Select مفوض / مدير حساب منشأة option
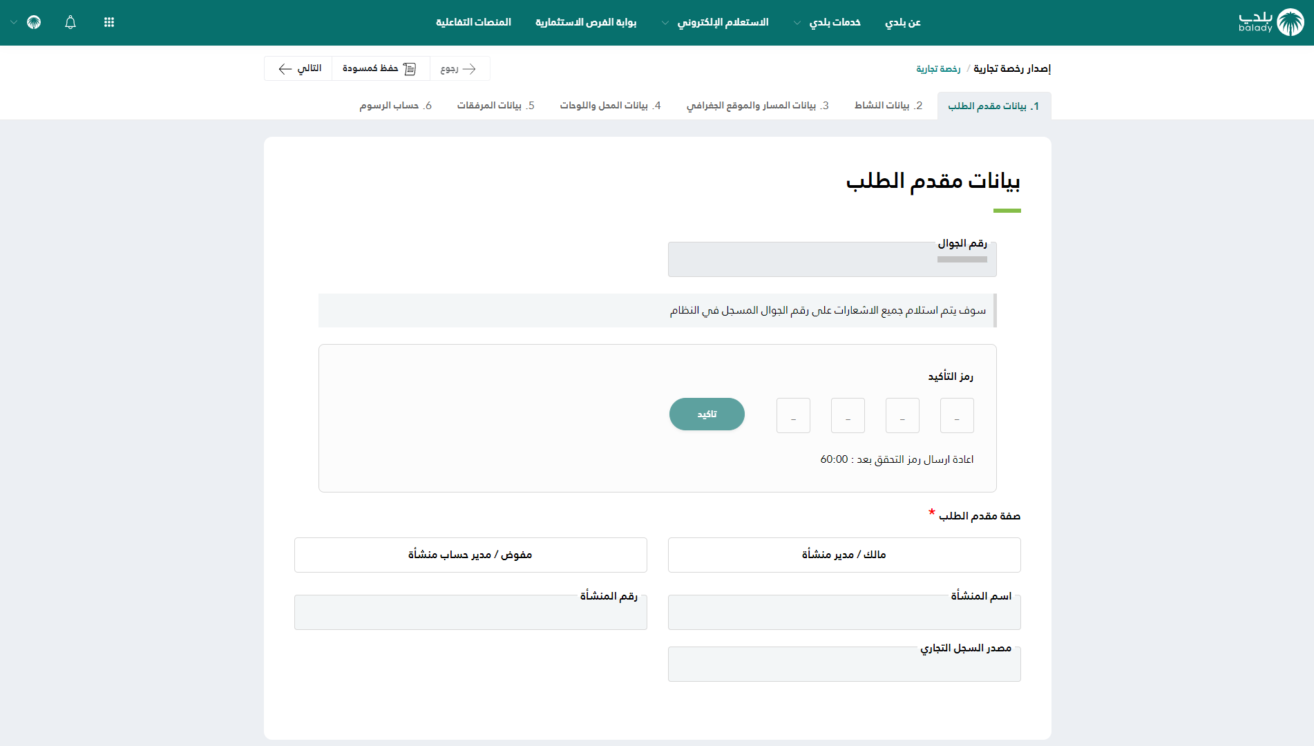The width and height of the screenshot is (1314, 746). tap(470, 555)
